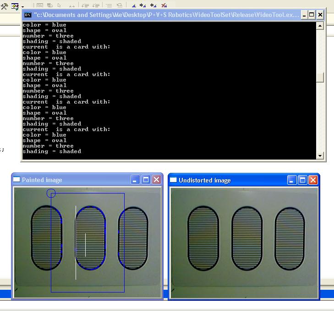Click the console vertical scrollbar thumb
The image size is (334, 315).
pyautogui.click(x=320, y=77)
